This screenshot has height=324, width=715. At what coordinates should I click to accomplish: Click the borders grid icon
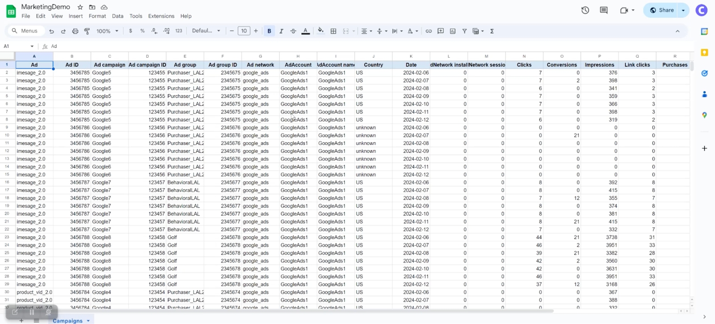coord(333,31)
